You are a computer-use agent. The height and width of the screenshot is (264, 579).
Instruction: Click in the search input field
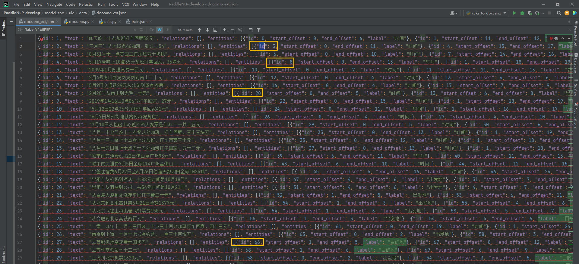[x=78, y=30]
